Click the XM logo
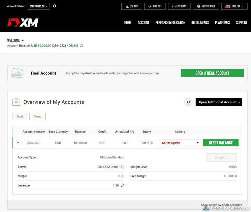 23,23
